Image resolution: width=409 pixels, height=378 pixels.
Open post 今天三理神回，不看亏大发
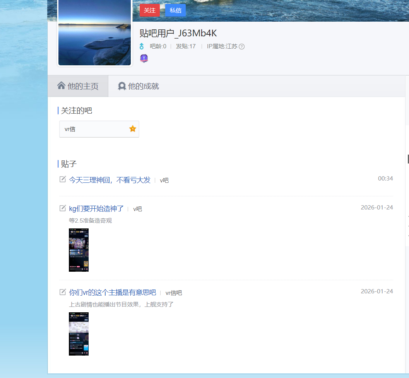tap(110, 180)
